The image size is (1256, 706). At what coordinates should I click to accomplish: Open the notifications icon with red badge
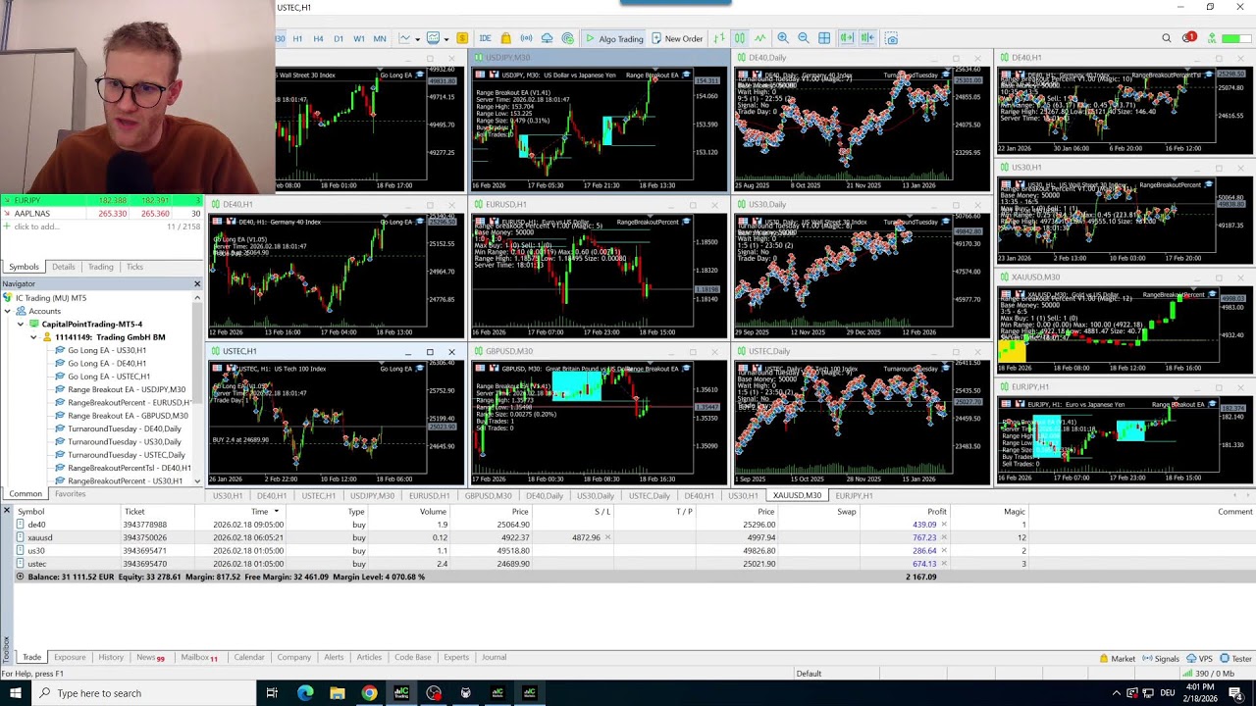click(x=1189, y=37)
